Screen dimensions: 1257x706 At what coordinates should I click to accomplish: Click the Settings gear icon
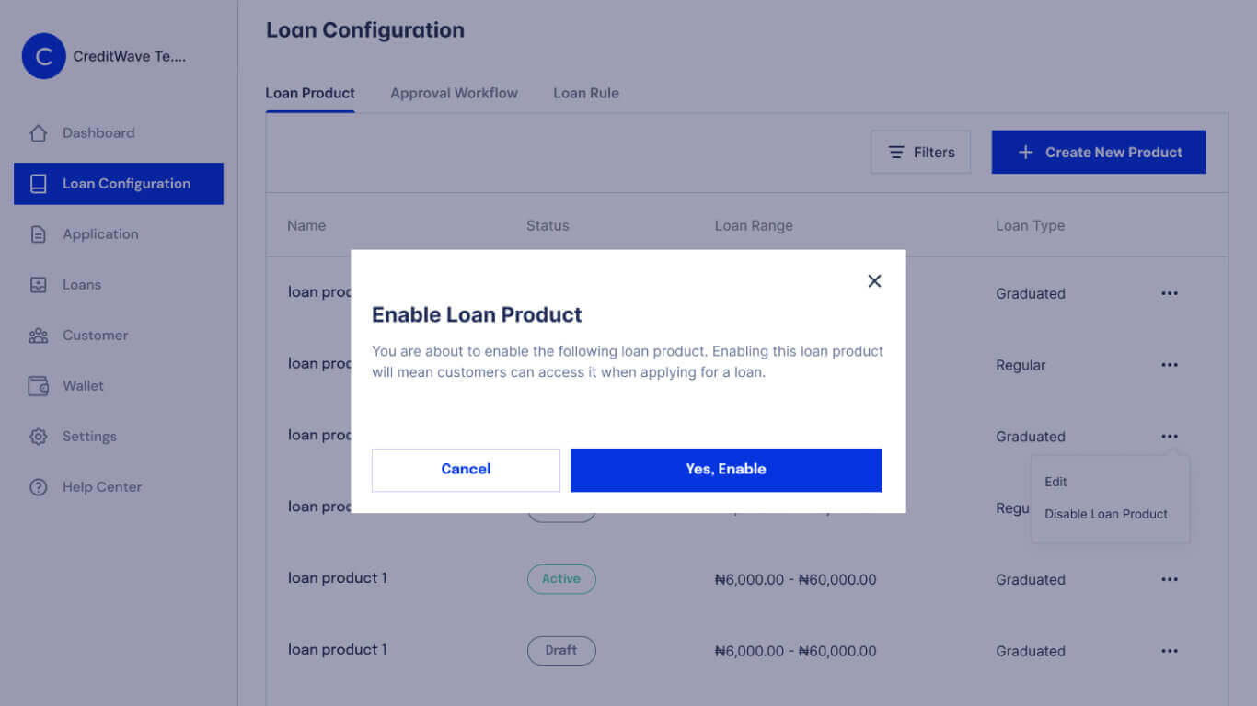pyautogui.click(x=38, y=437)
